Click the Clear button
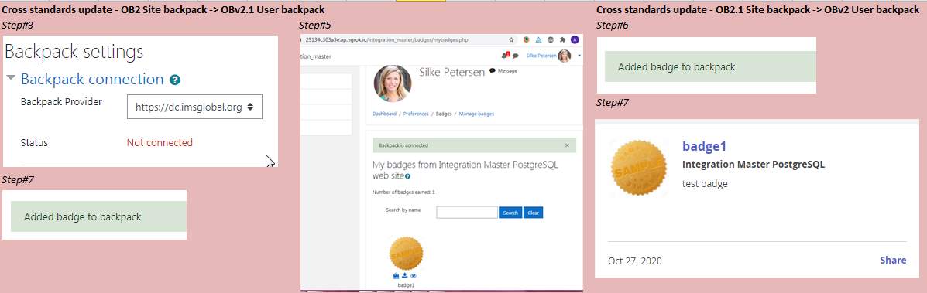Image resolution: width=927 pixels, height=293 pixels. [534, 213]
